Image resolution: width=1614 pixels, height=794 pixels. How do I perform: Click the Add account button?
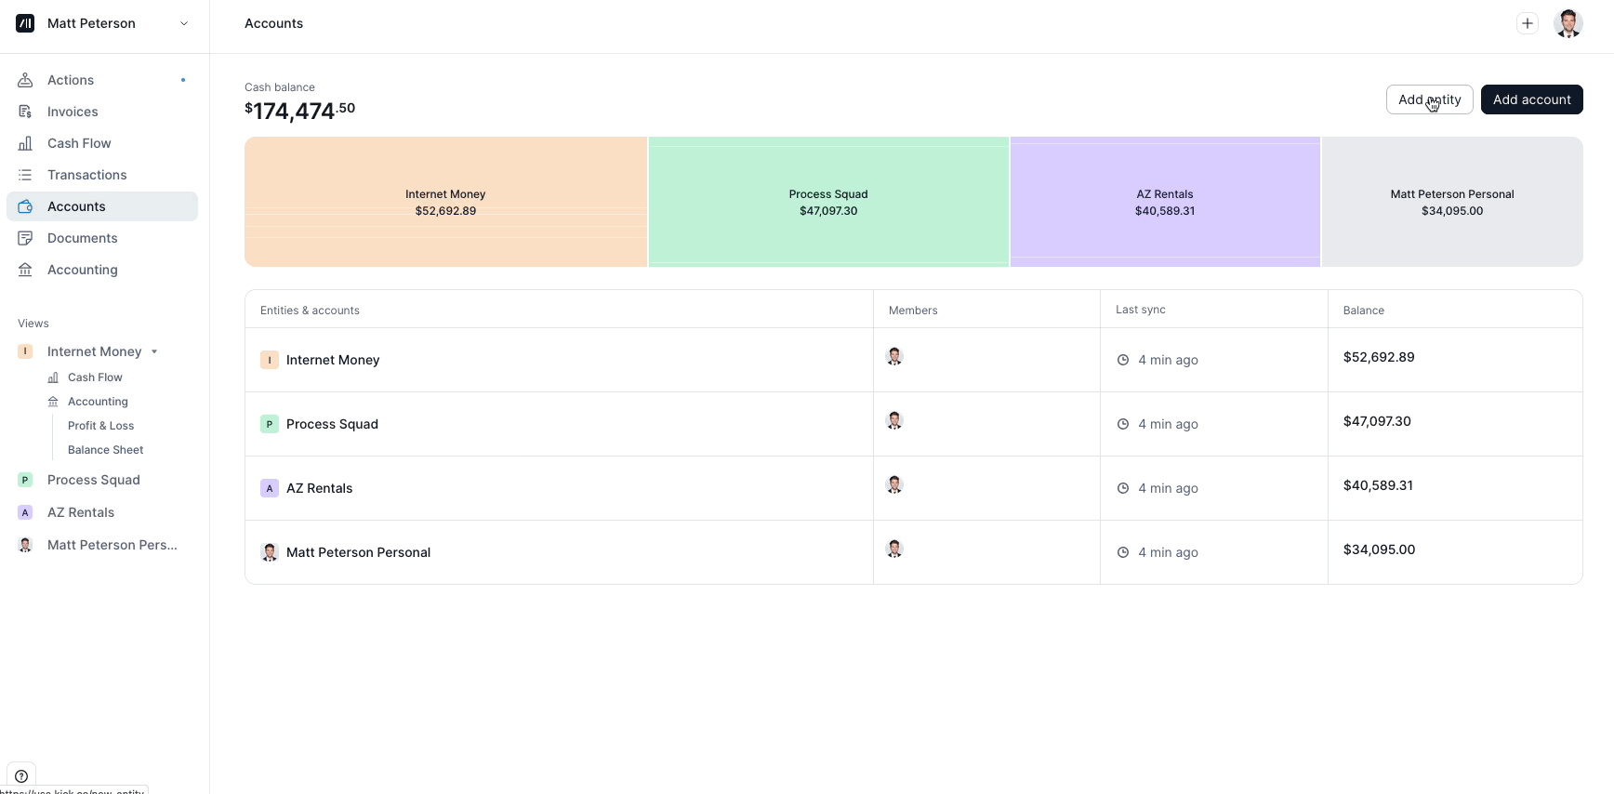pos(1531,99)
